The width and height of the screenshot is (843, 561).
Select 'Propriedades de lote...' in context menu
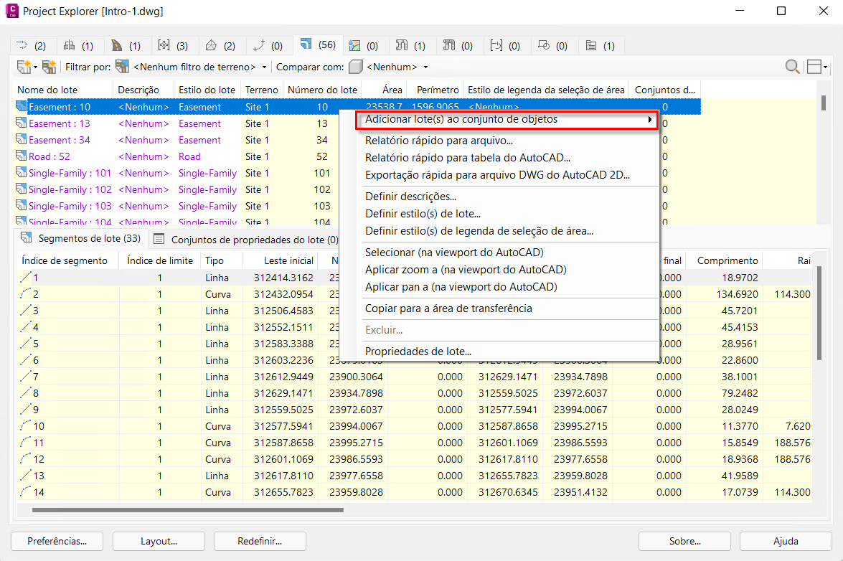point(418,352)
